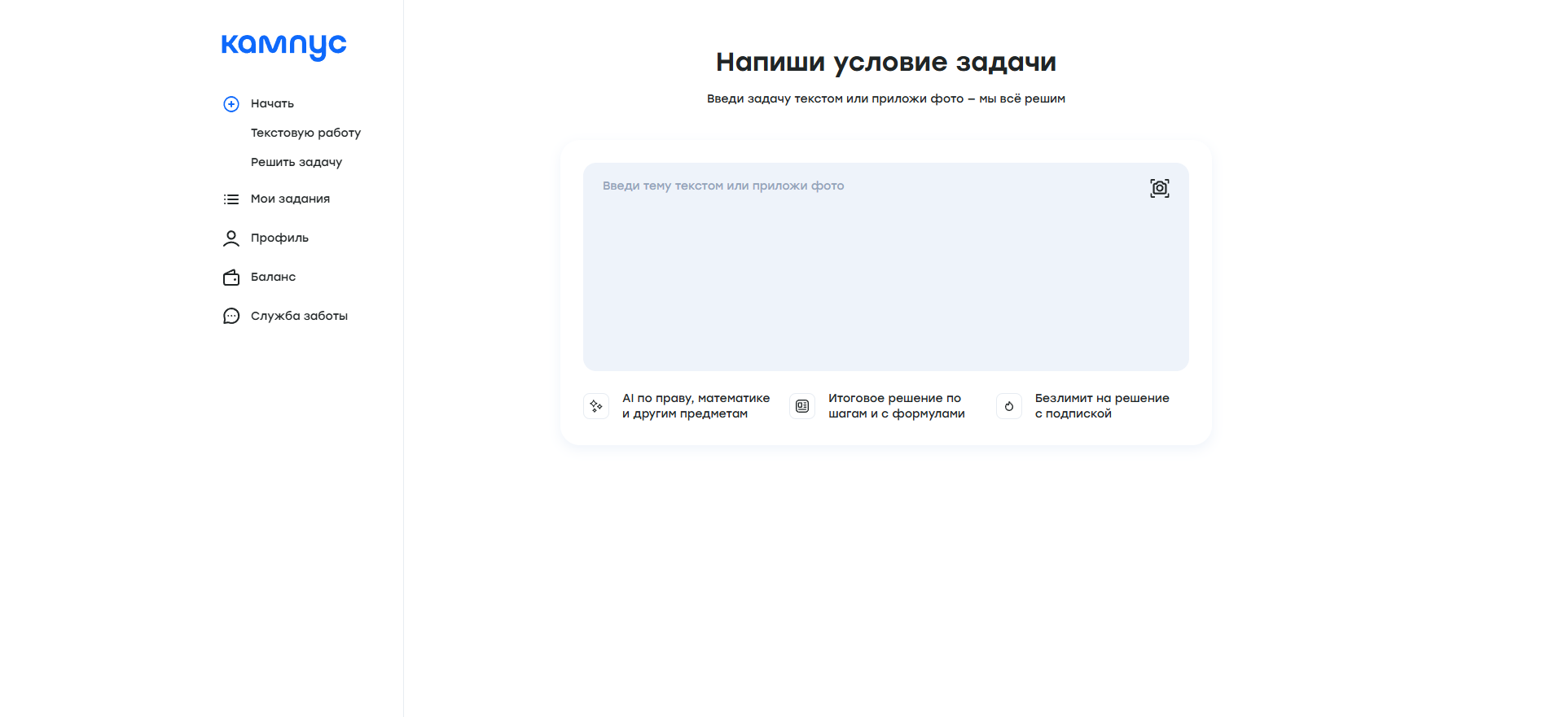Click the wallet icon beside Баланс
This screenshot has width=1563, height=717.
[x=231, y=278]
